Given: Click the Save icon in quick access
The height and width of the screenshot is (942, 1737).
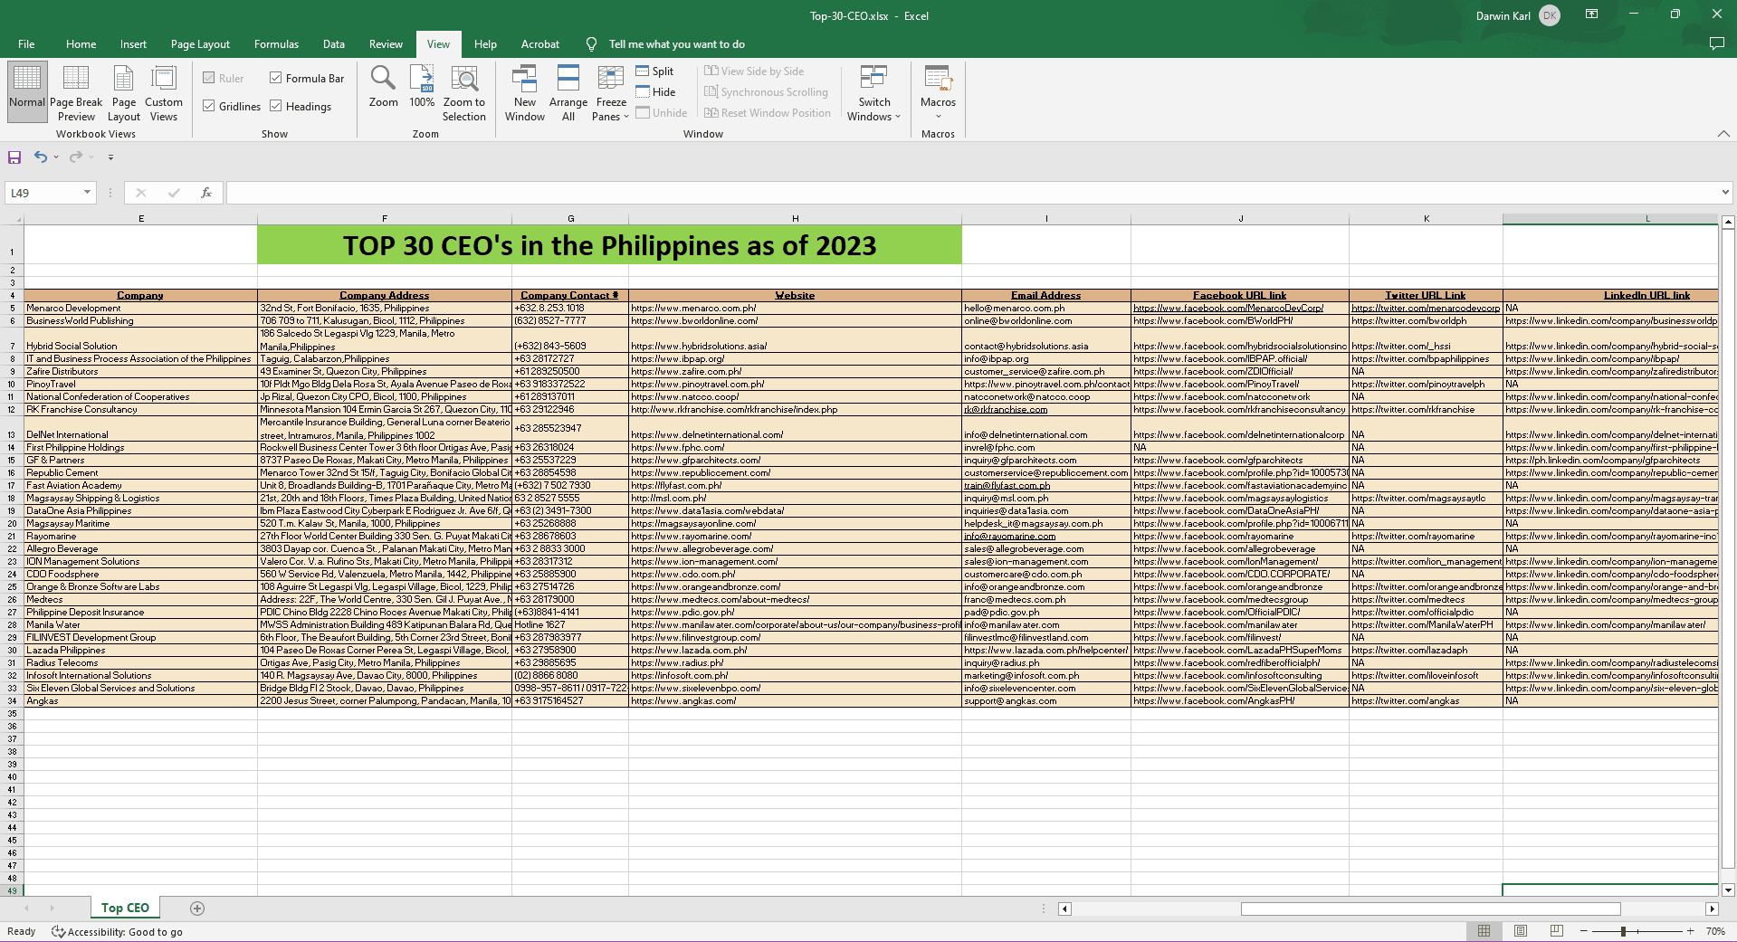Looking at the screenshot, I should tap(14, 157).
